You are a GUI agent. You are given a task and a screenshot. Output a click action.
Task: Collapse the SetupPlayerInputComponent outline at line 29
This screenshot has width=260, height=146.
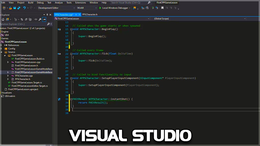[x=71, y=78]
